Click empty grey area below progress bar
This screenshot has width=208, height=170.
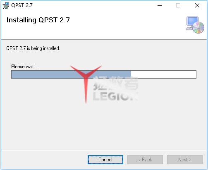point(104,124)
